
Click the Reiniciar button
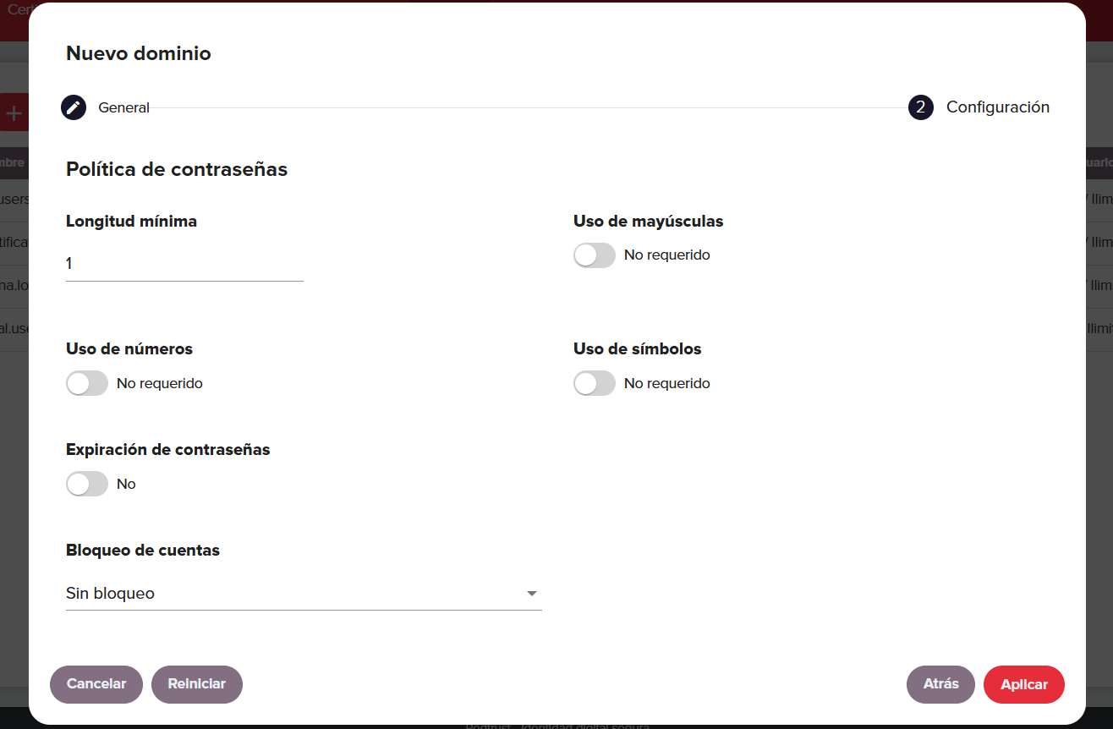click(x=197, y=684)
